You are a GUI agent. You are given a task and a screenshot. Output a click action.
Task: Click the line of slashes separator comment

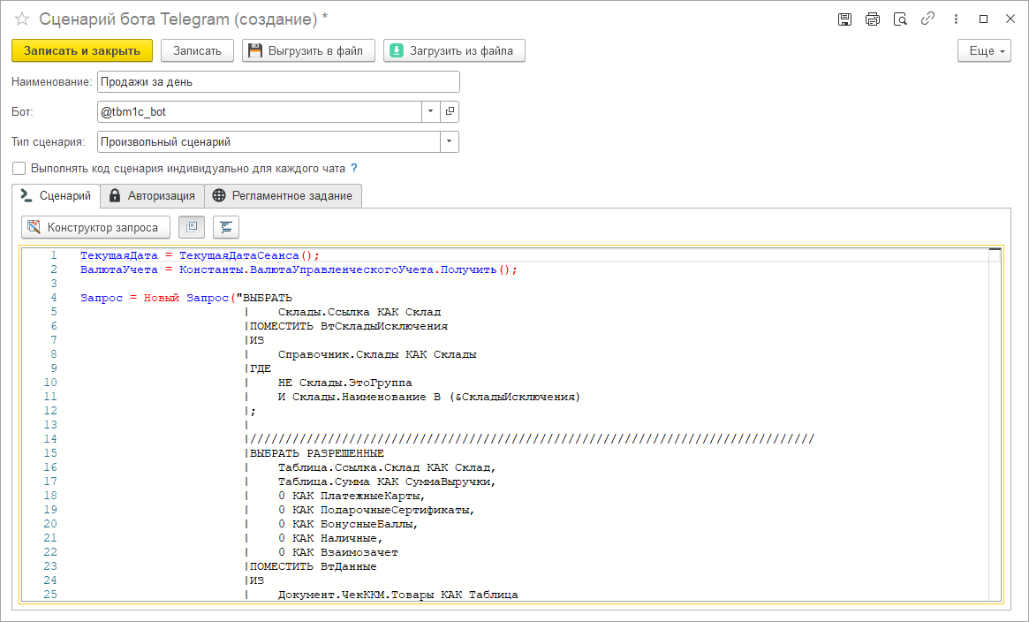(x=533, y=439)
